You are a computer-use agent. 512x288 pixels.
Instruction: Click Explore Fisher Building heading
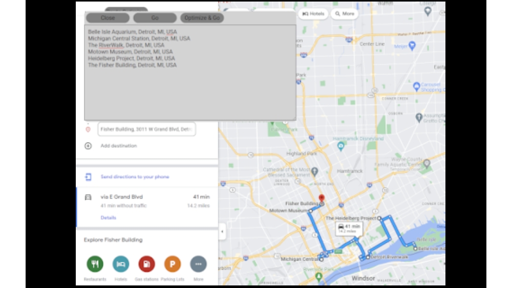113,240
